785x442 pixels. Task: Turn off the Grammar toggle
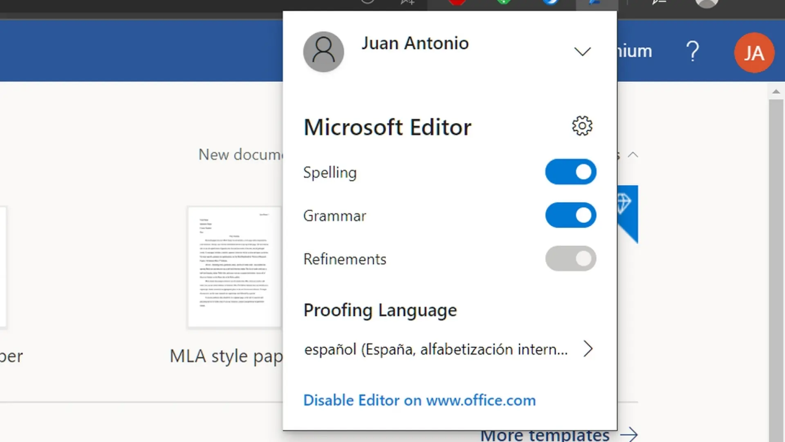click(x=570, y=215)
